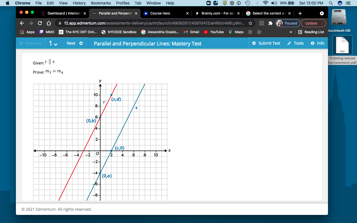Click the battery status icon
This screenshot has width=357, height=223.
(x=291, y=3)
